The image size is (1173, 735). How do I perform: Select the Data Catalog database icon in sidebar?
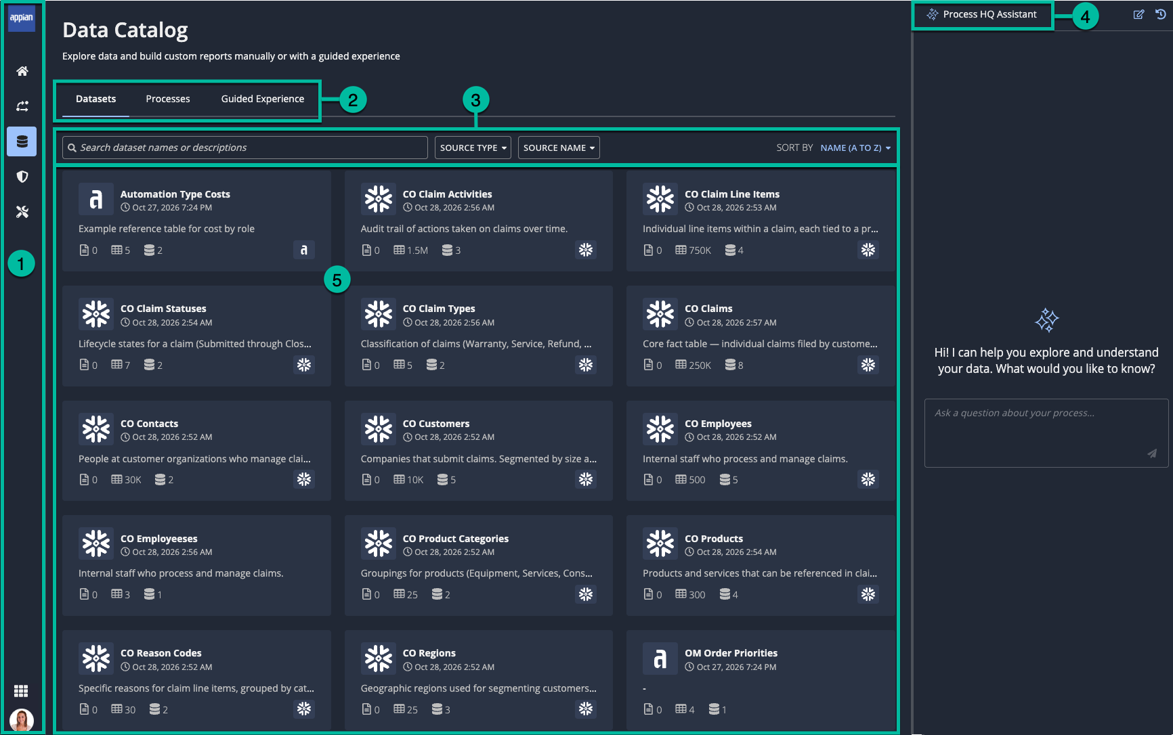point(22,141)
